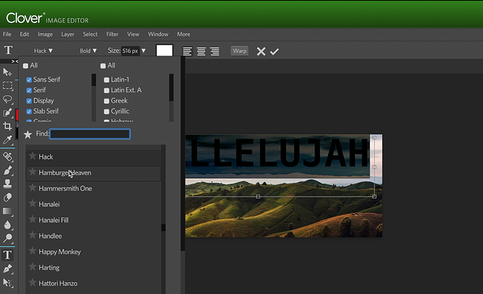Screen dimensions: 483x294
Task: Open the Select menu
Action: tap(90, 34)
